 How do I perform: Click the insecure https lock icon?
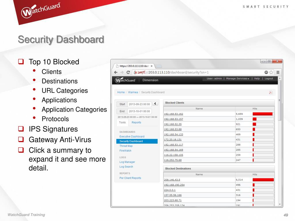(x=135, y=72)
